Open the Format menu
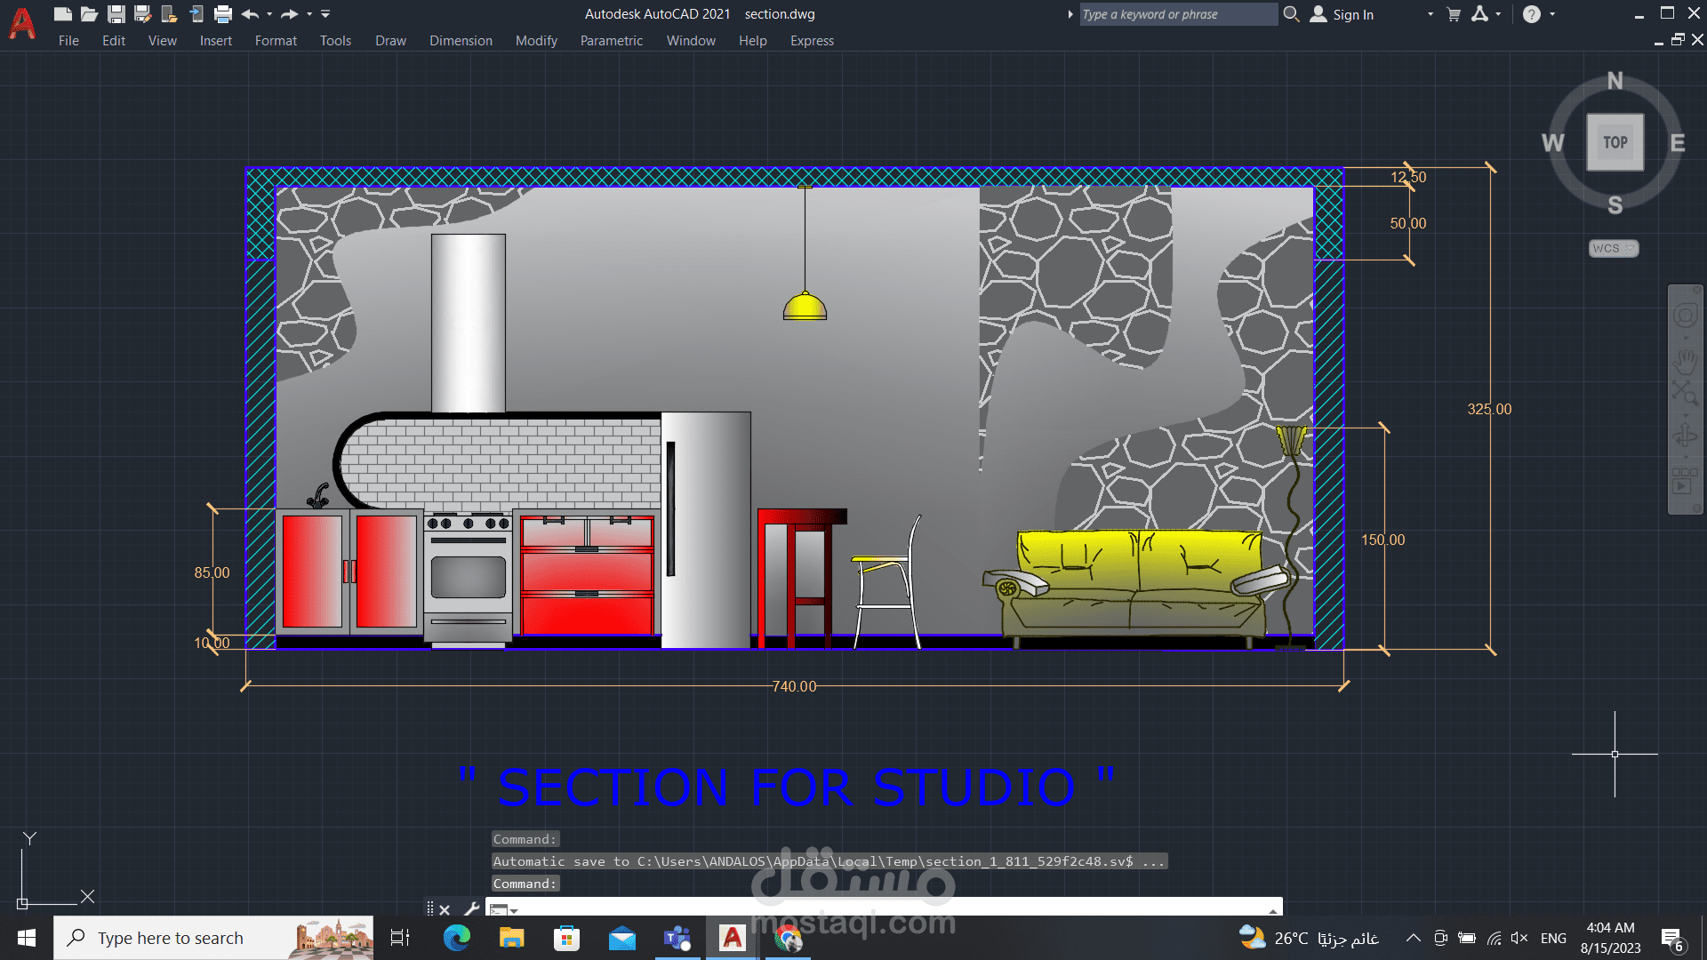 click(276, 41)
